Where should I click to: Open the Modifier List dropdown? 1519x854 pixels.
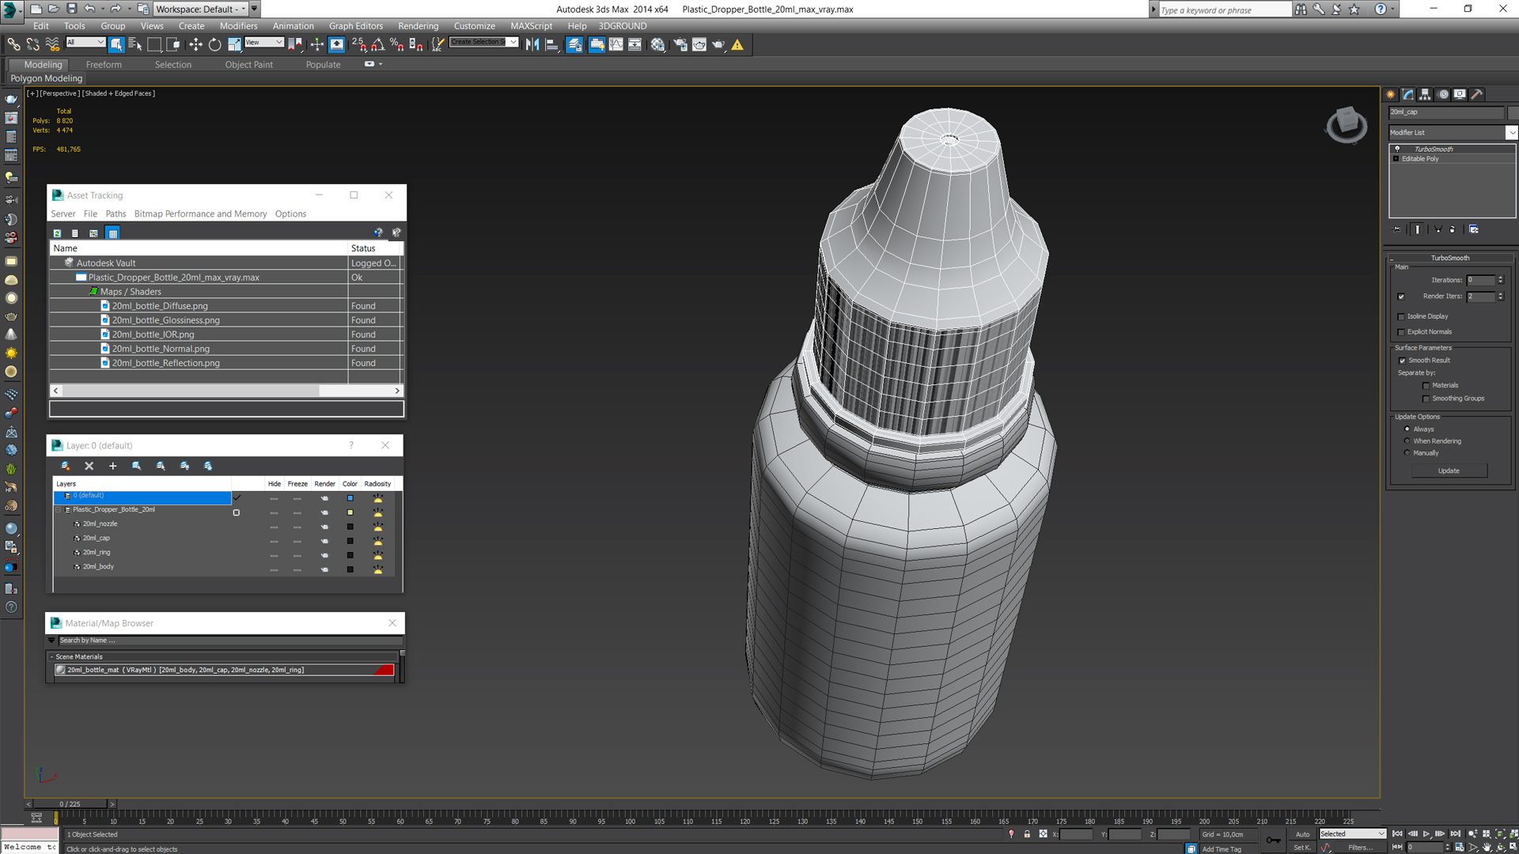pyautogui.click(x=1510, y=133)
